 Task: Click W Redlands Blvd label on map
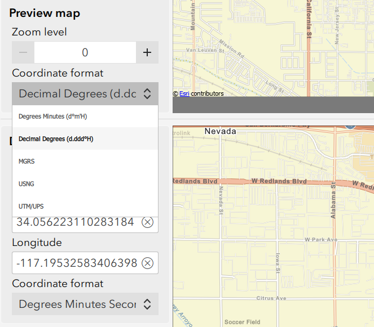click(x=279, y=181)
